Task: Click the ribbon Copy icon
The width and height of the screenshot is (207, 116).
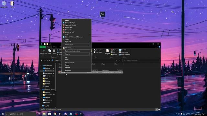Action: click(x=49, y=51)
